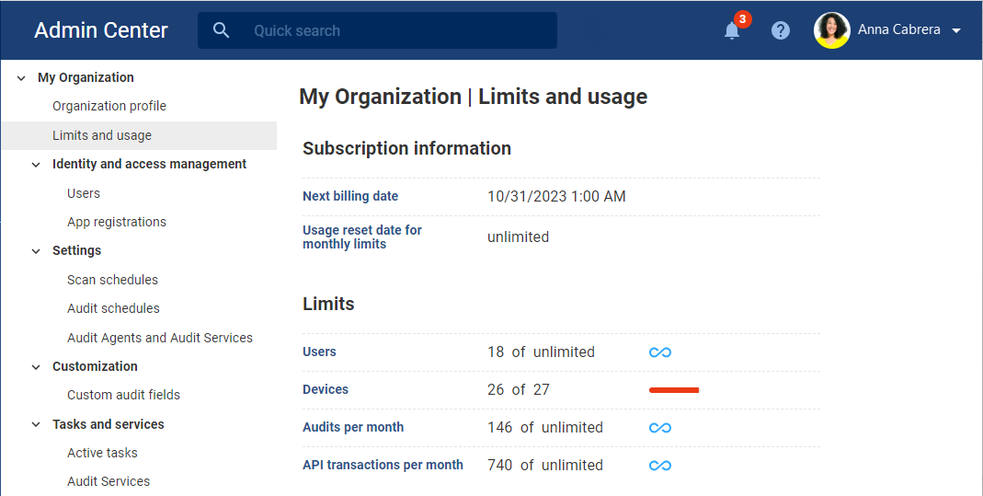Collapse the My Organization tree section
Viewport: 983px width, 496px height.
point(21,77)
